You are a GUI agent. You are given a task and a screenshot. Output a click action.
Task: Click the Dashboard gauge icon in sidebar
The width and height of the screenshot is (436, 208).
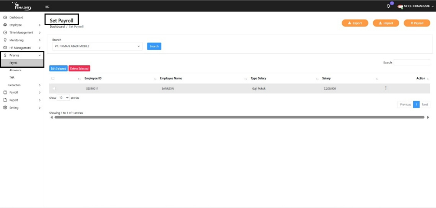pyautogui.click(x=5, y=18)
